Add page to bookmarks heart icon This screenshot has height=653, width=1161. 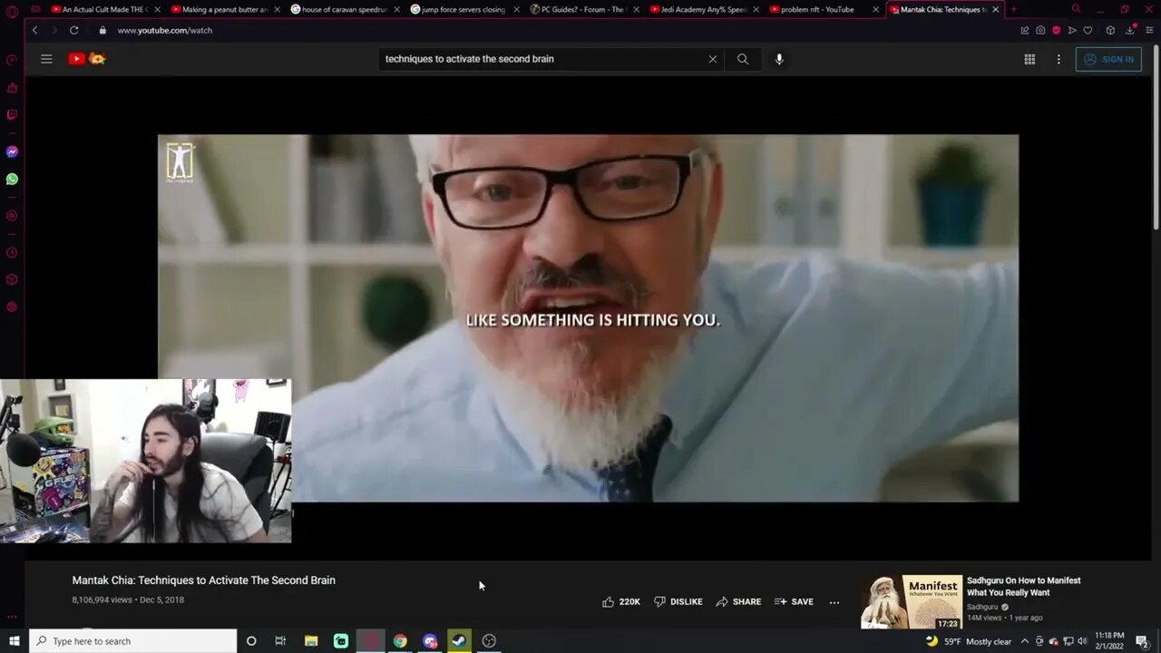(1088, 30)
